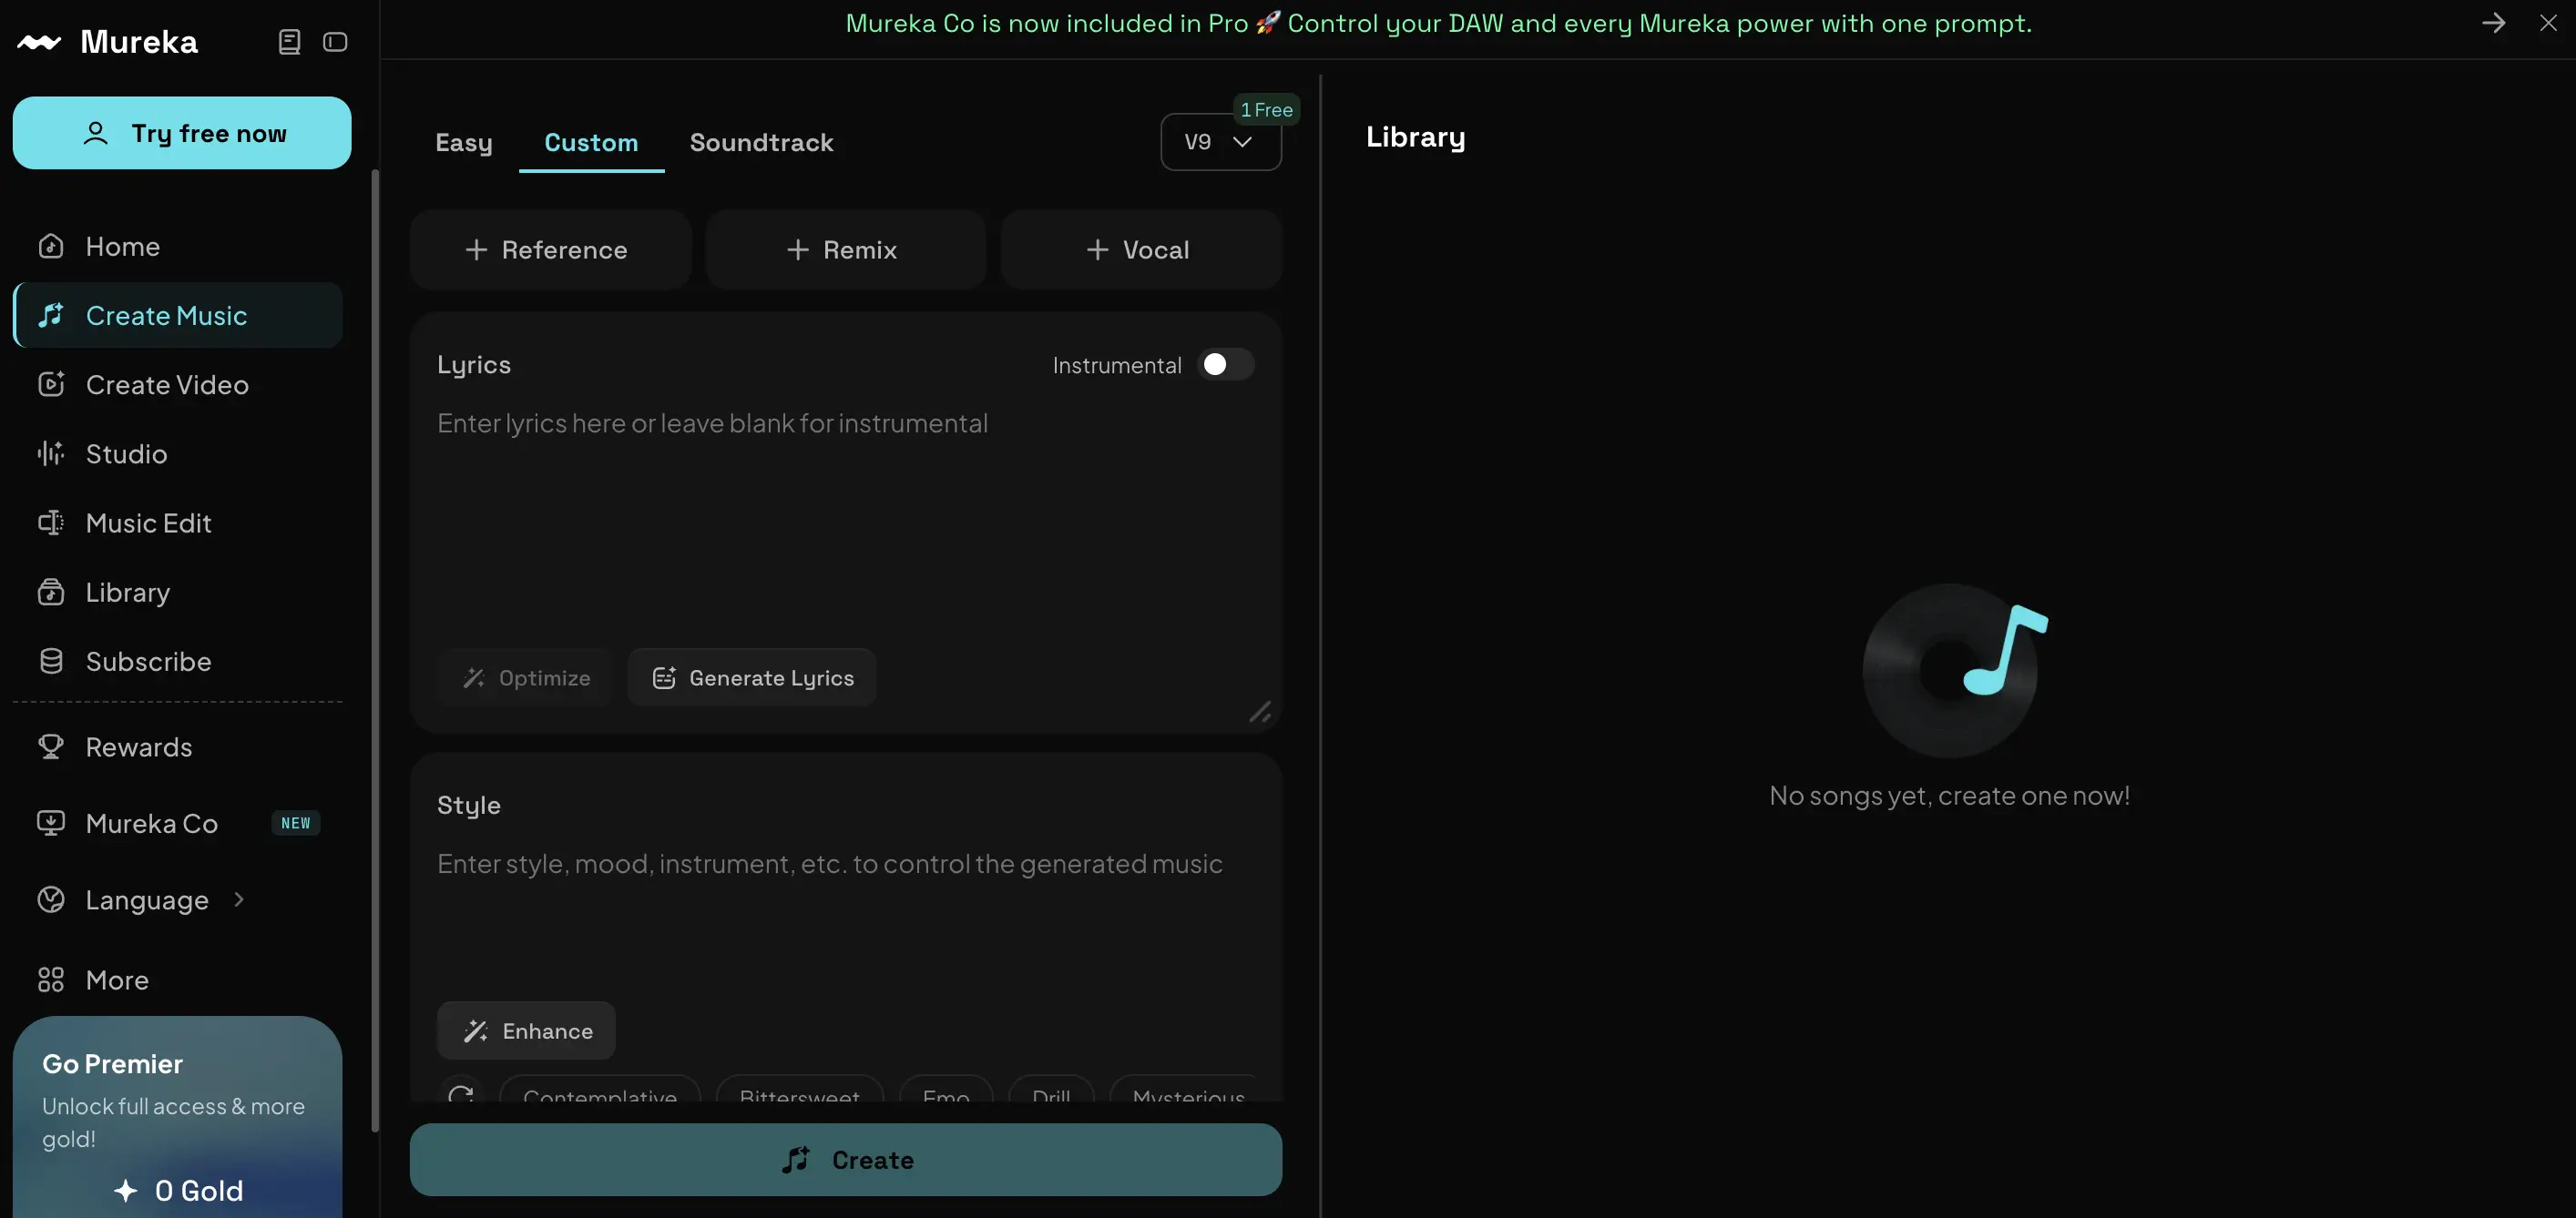Select the Custom tab
2576x1218 pixels.
pyautogui.click(x=591, y=143)
